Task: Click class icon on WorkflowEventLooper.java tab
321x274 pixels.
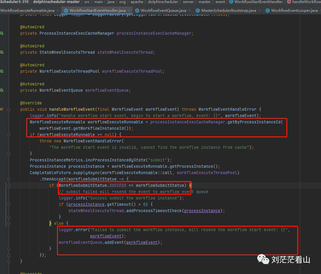Action: point(268,11)
